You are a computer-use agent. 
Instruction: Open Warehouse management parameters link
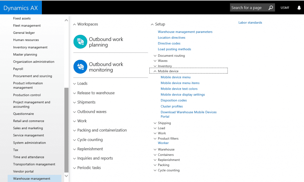tap(185, 32)
